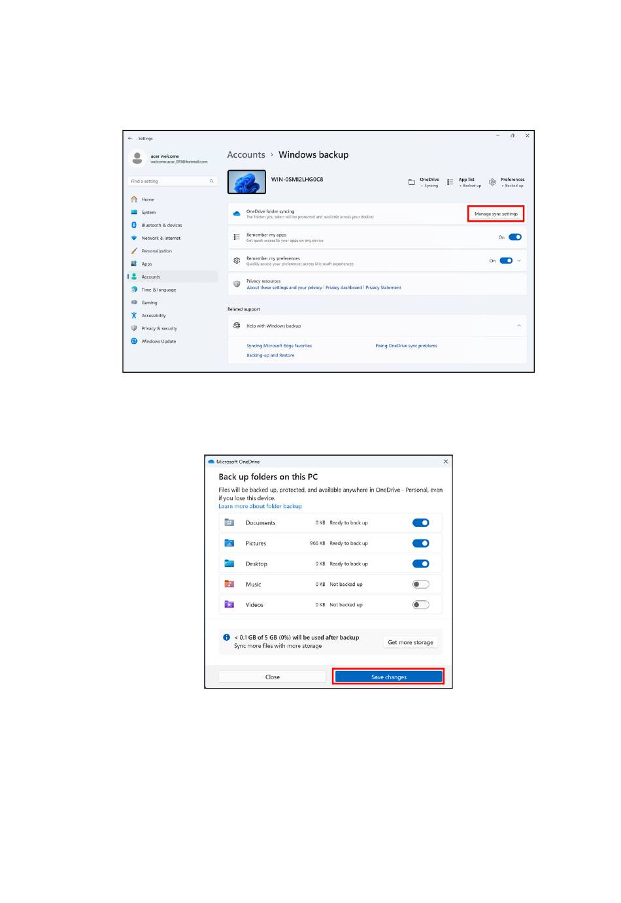
Task: Open Personalization settings
Action: coord(173,251)
